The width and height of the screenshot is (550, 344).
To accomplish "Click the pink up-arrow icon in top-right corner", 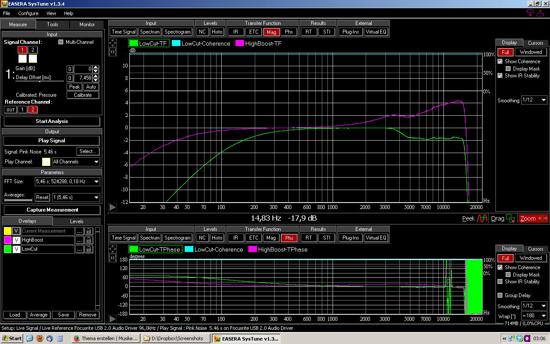I will pos(540,13).
